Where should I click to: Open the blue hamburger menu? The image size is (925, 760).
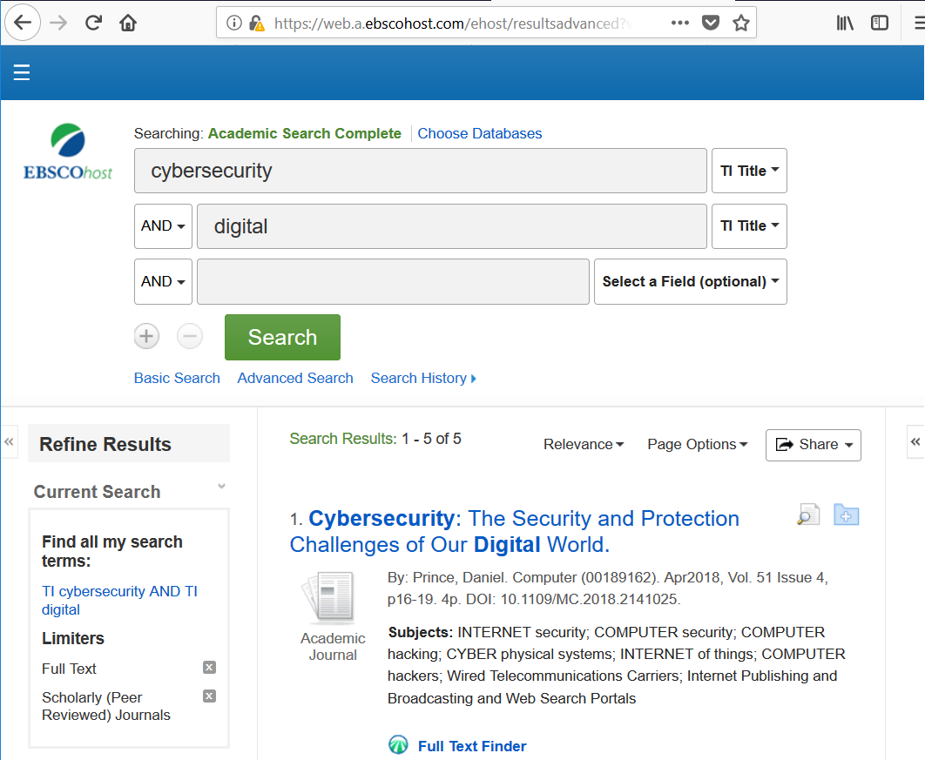[21, 72]
